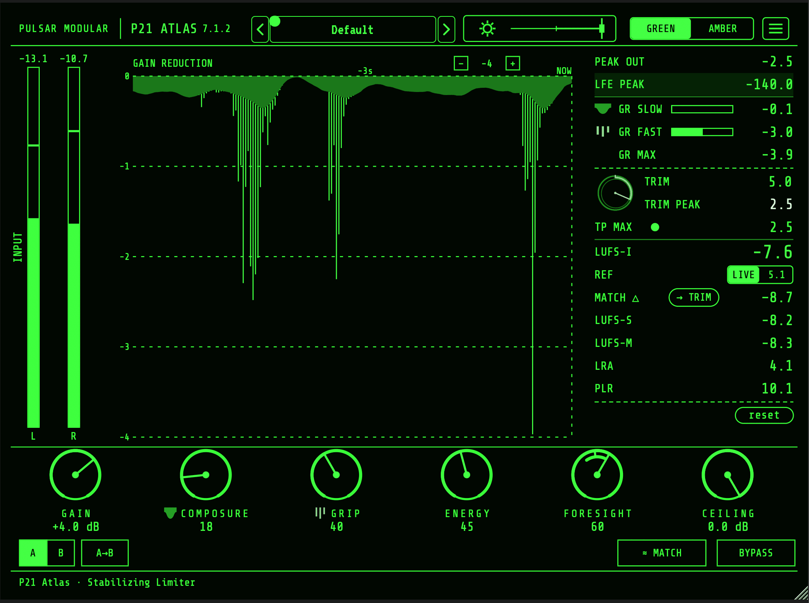This screenshot has height=603, width=809.
Task: Click the right input level meter
Action: pos(74,247)
